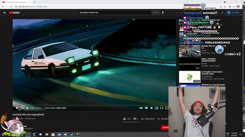Open File Explorer from taskbar
245x137 pixels.
coord(47,134)
